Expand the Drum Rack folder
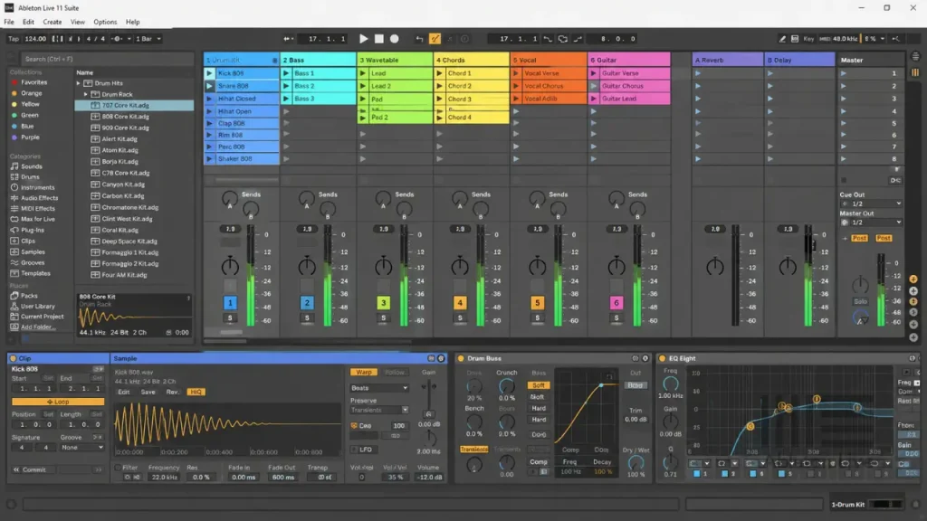 86,94
